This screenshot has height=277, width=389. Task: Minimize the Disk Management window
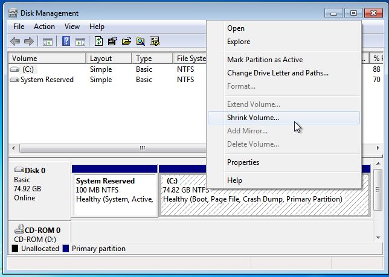pyautogui.click(x=333, y=13)
